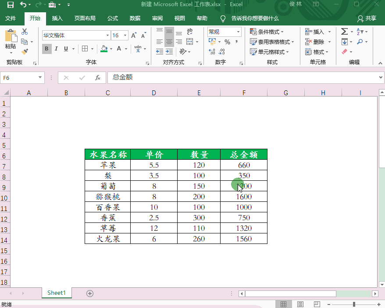Select the Sheet1 worksheet tab
The width and height of the screenshot is (385, 308).
[x=57, y=293]
